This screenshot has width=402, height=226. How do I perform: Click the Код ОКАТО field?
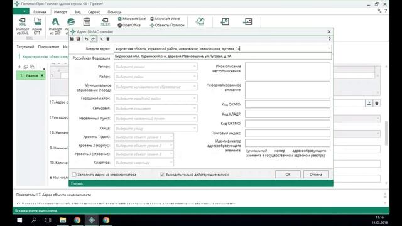[x=288, y=104]
